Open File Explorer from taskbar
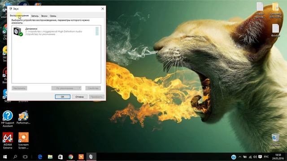This screenshot has height=161, width=287. (50, 157)
